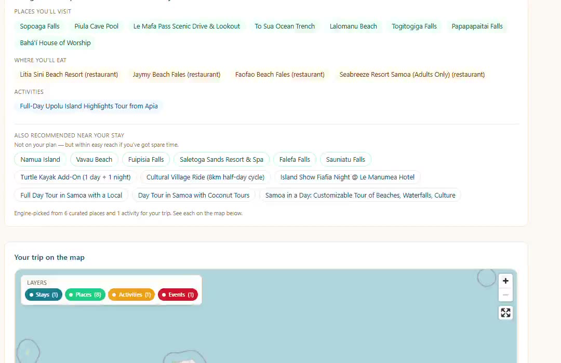Zoom in on the trip map
The height and width of the screenshot is (363, 561).
click(505, 281)
